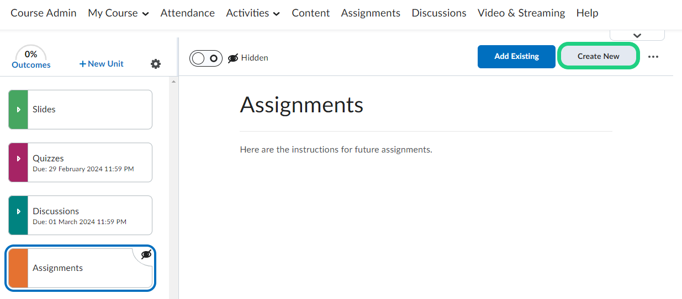
Task: Open Course Admin in navbar
Action: [x=44, y=13]
